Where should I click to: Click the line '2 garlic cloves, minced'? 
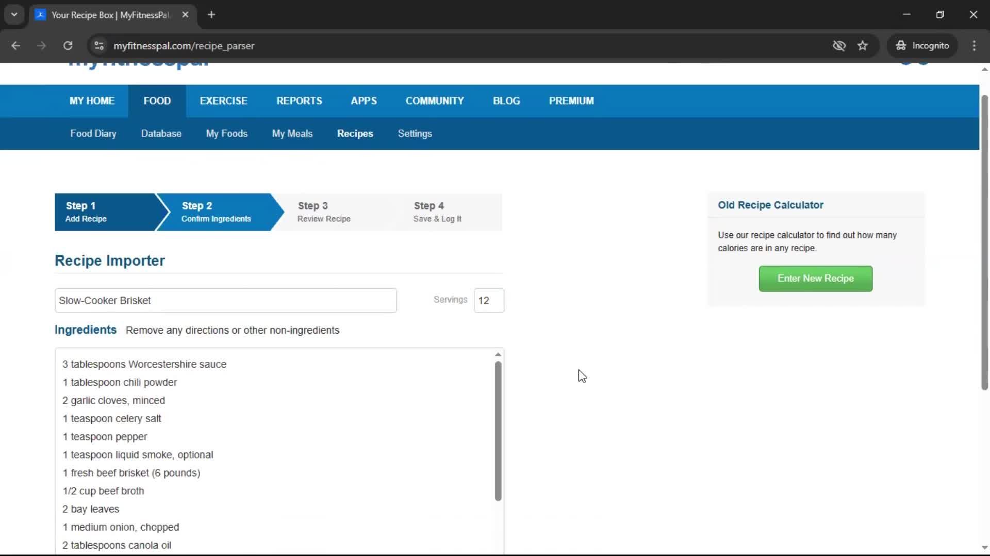coord(113,401)
